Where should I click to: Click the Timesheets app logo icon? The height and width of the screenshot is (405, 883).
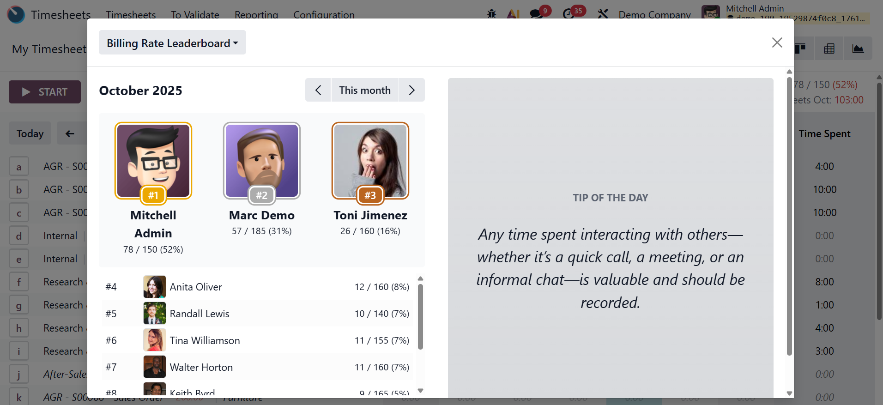click(x=16, y=14)
